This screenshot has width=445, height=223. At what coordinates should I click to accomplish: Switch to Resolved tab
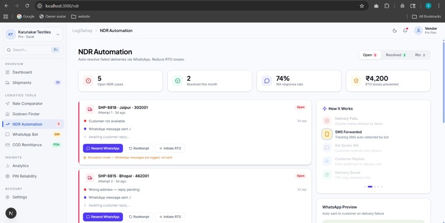point(396,55)
